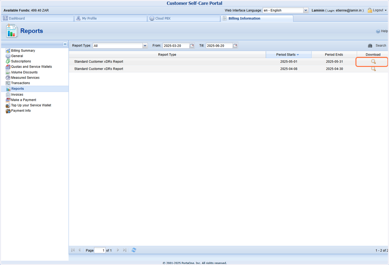This screenshot has width=389, height=265.
Task: Click the Top Up your Service Wallet icon
Action: [x=8, y=105]
